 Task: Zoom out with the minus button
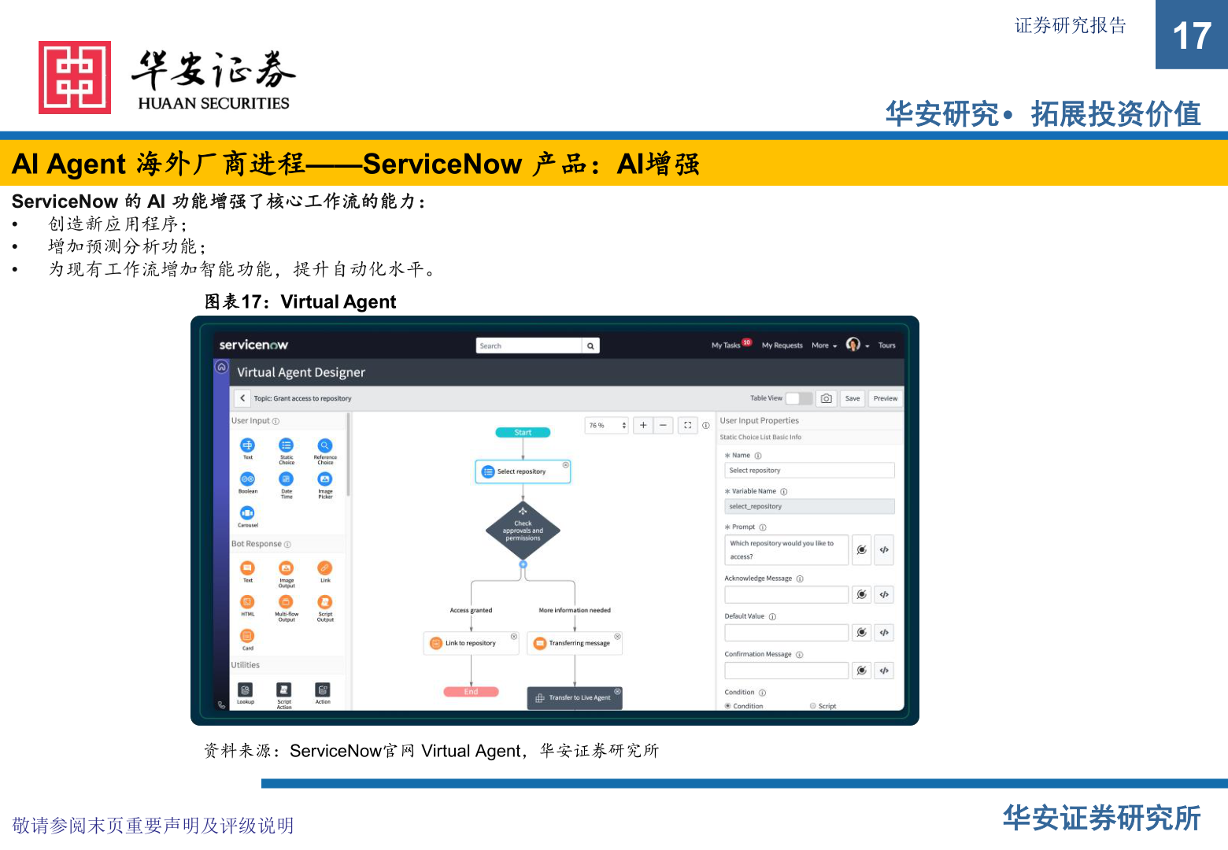point(663,425)
